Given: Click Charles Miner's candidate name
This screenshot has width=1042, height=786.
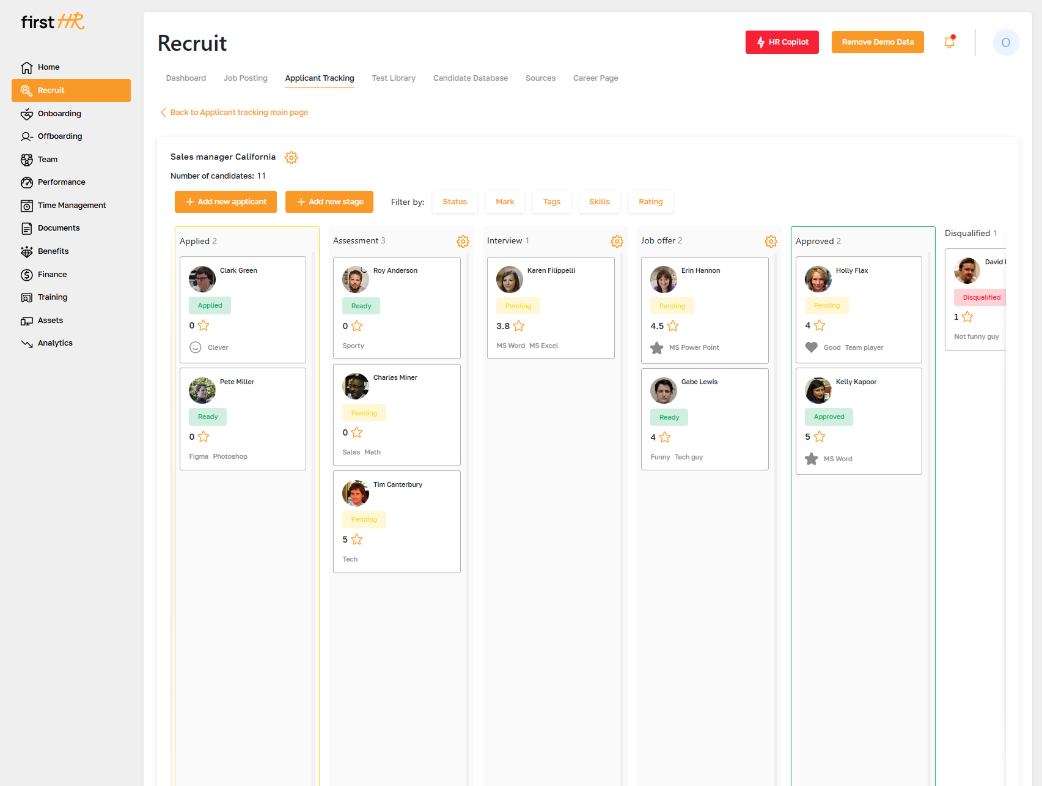Looking at the screenshot, I should tap(395, 377).
